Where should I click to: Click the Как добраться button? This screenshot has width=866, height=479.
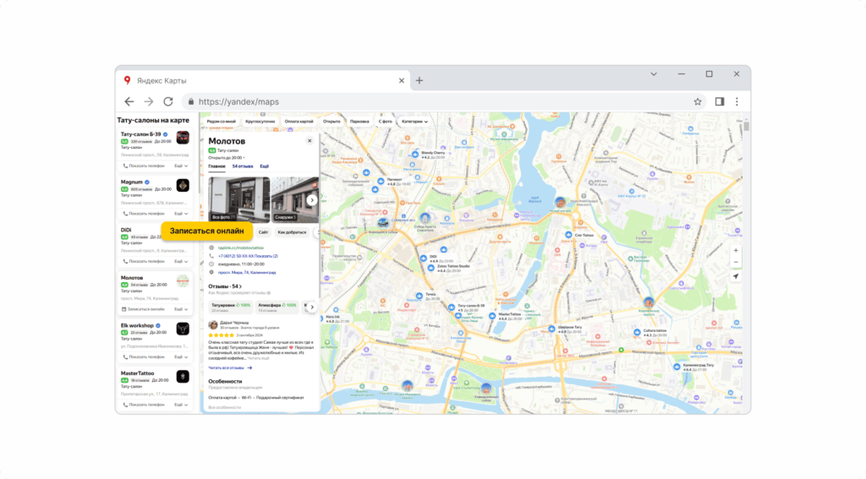pyautogui.click(x=292, y=231)
